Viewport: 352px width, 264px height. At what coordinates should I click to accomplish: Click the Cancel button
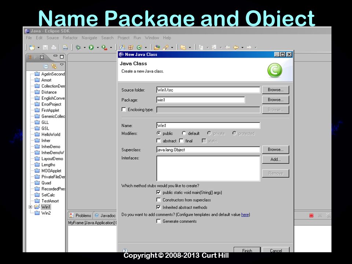[276, 250]
